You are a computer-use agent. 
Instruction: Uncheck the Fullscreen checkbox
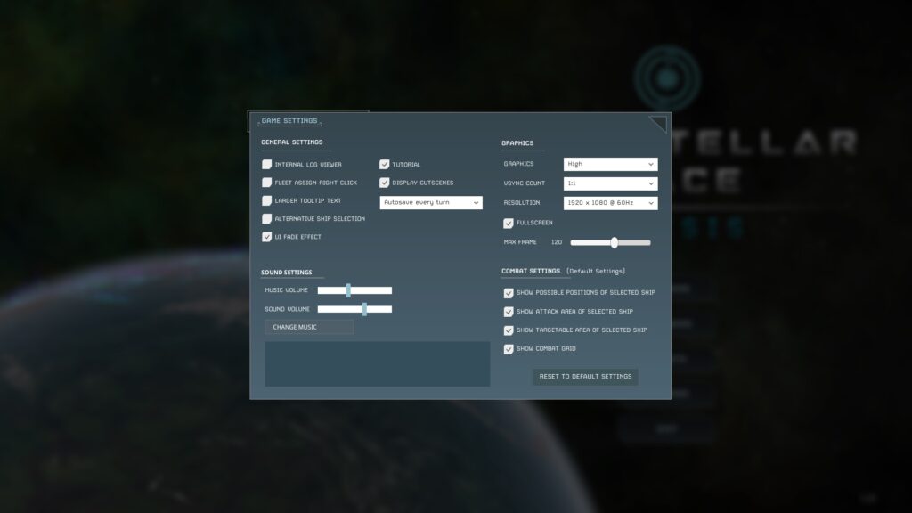pyautogui.click(x=509, y=223)
